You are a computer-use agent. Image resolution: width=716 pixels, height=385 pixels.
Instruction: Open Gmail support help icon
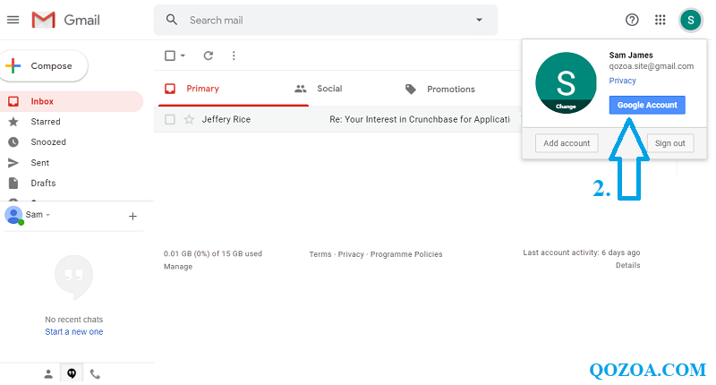[632, 20]
